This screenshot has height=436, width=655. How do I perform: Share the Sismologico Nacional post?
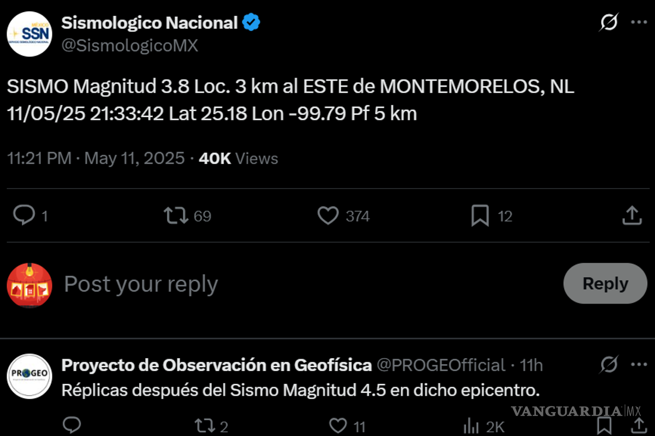[x=632, y=216]
